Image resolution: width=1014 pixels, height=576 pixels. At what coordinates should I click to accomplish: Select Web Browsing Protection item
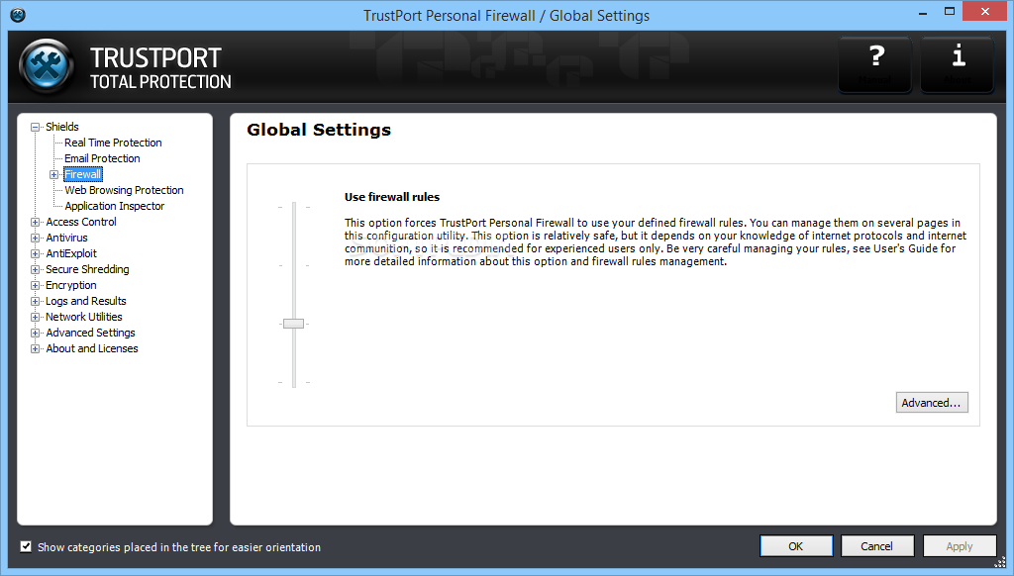[x=124, y=190]
